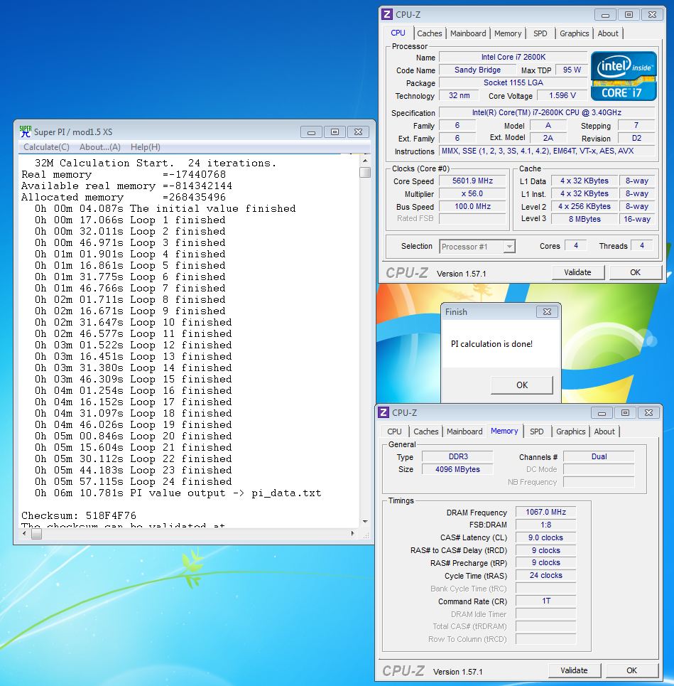Open the About...(A) menu in Super PI
This screenshot has width=674, height=686.
click(100, 147)
